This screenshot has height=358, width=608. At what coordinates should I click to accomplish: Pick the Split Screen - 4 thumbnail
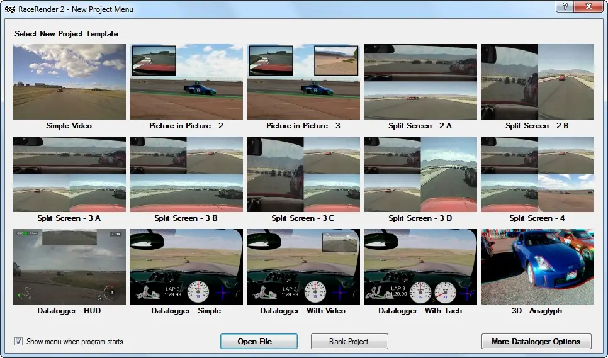538,174
